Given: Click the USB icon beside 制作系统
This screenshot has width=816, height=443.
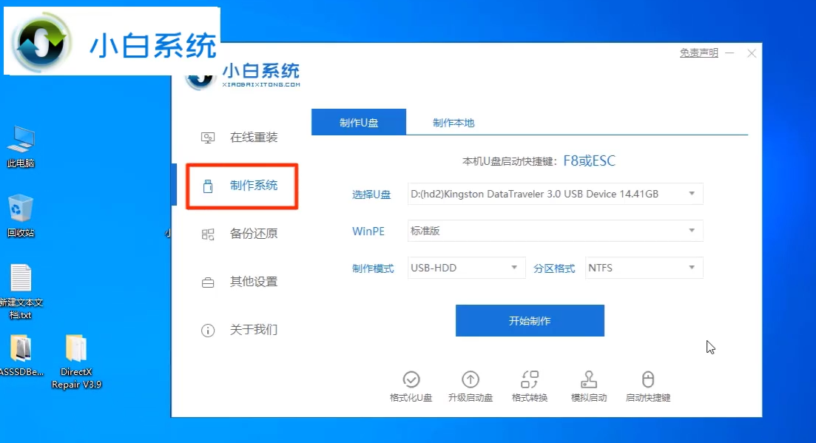Looking at the screenshot, I should pos(208,186).
